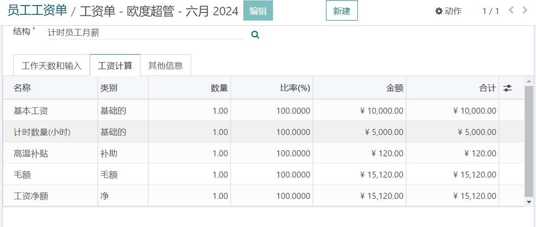Sort by 名称 column header
This screenshot has height=227, width=536.
pos(22,88)
